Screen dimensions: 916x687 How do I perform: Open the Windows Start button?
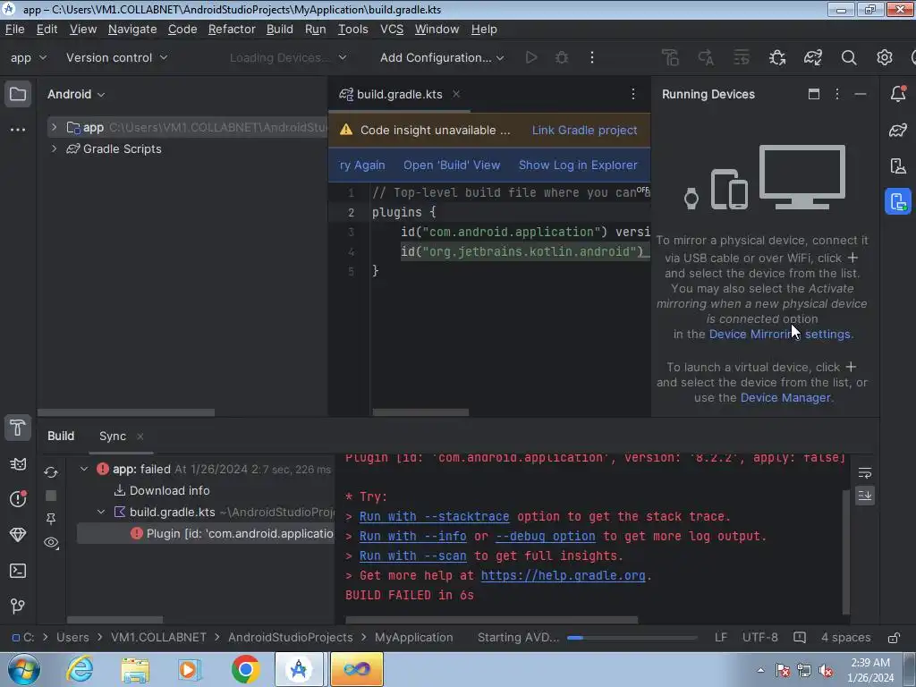(23, 669)
